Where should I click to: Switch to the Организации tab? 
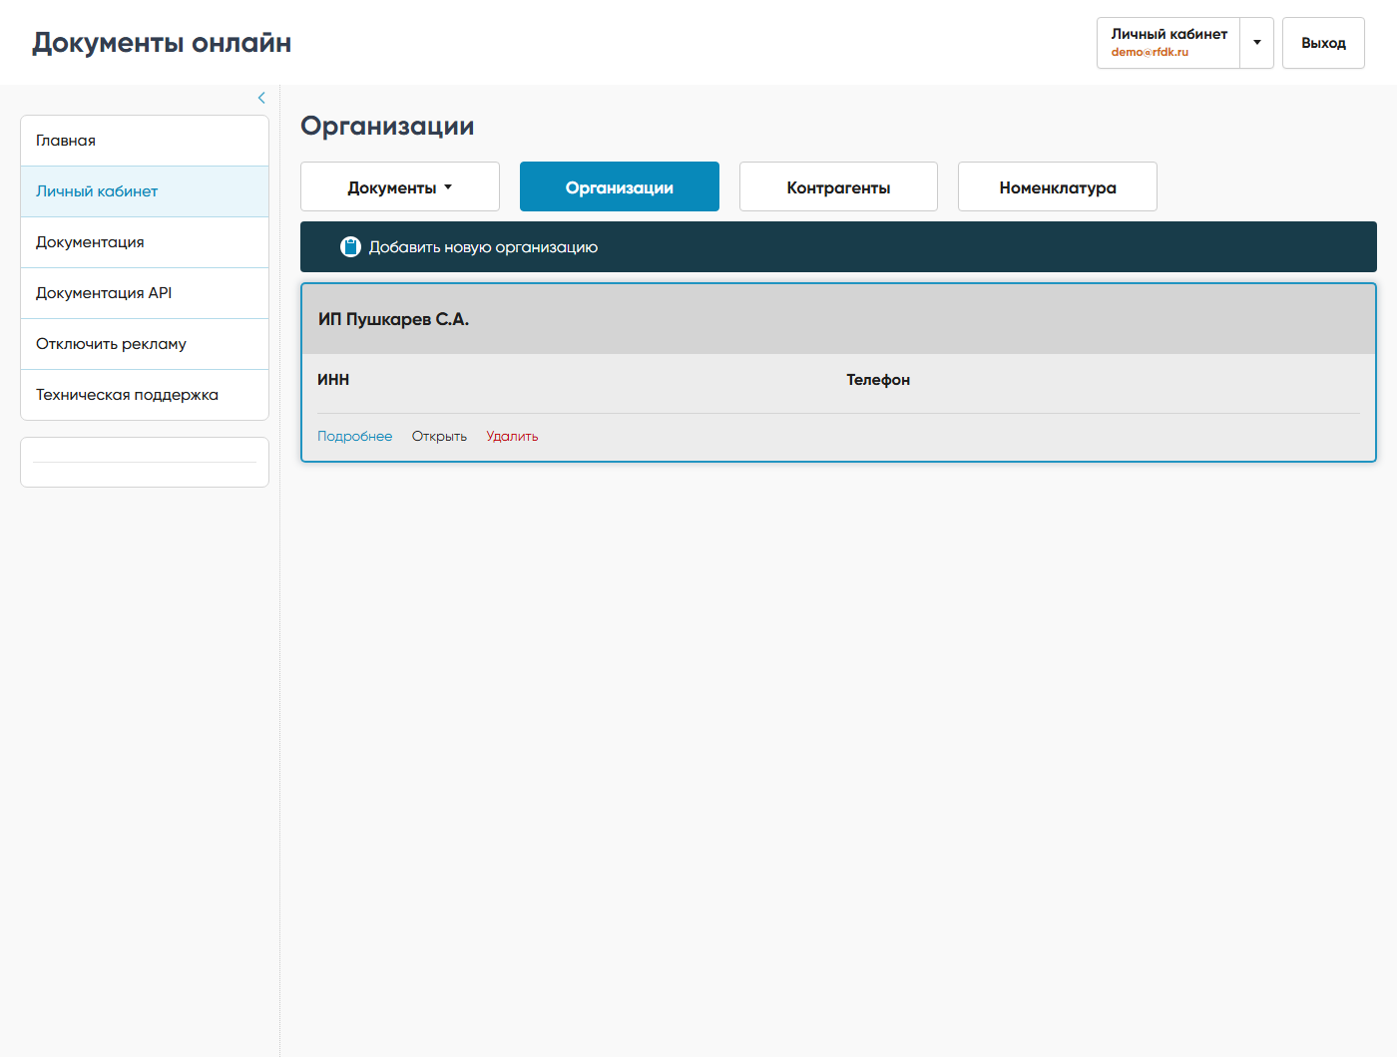tap(620, 186)
